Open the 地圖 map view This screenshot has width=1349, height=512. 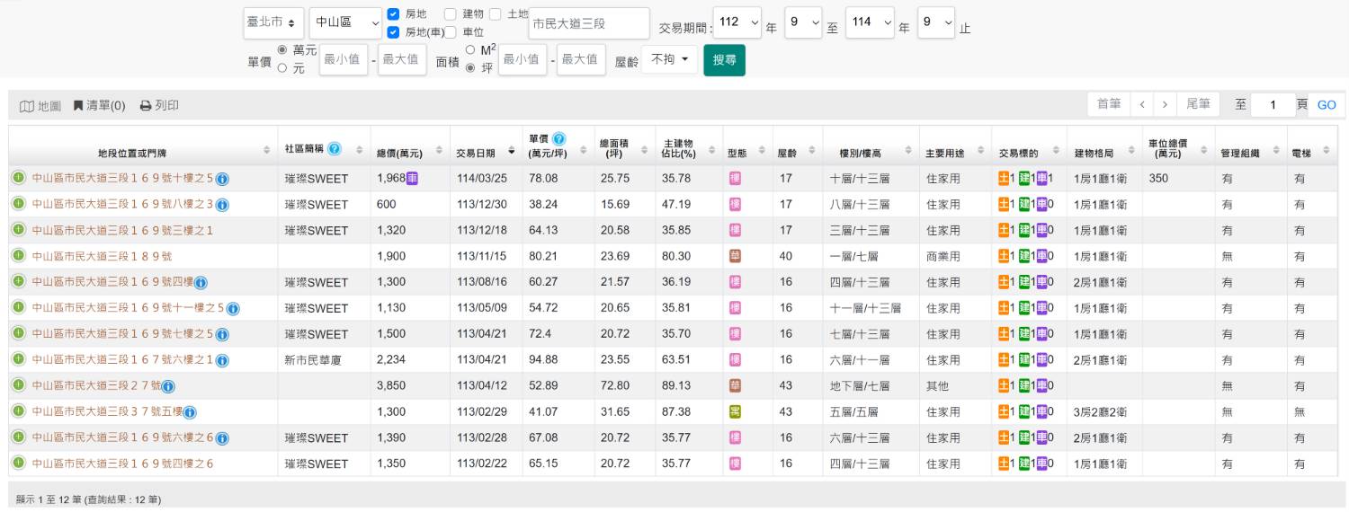(x=40, y=106)
